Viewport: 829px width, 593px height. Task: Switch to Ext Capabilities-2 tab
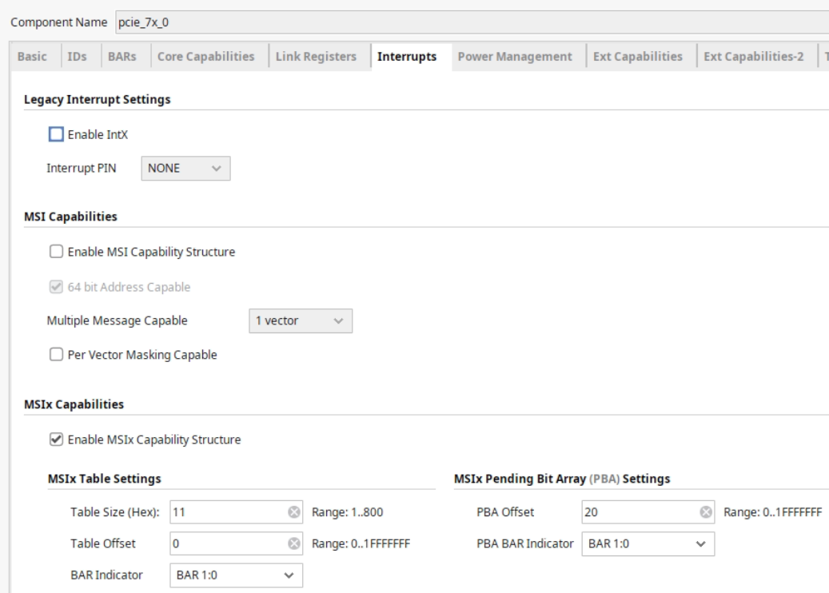(x=753, y=57)
